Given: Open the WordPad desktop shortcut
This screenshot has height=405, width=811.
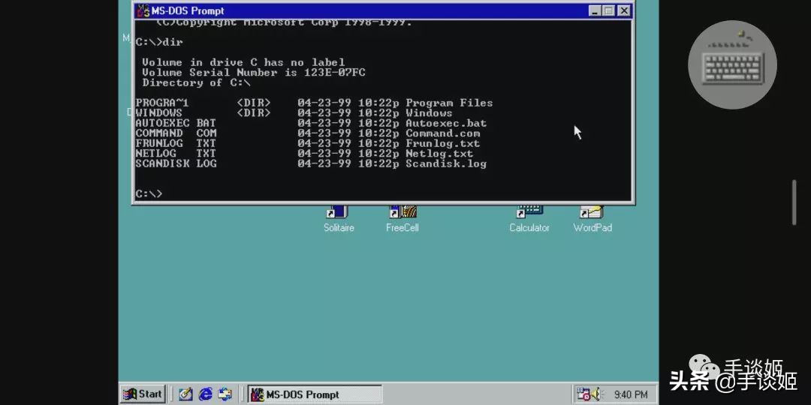Looking at the screenshot, I should pyautogui.click(x=592, y=220).
